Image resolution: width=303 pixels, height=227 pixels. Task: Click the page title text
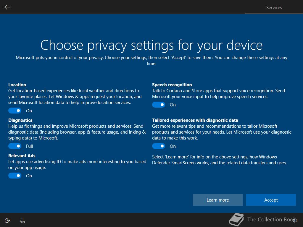click(151, 45)
